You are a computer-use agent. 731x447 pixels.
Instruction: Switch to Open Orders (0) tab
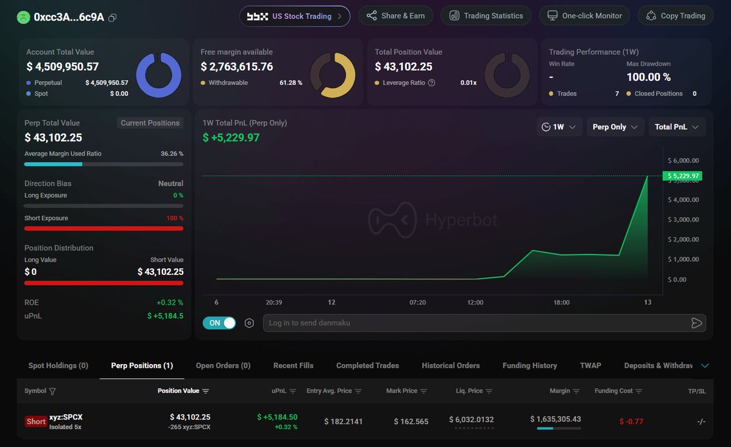[223, 366]
